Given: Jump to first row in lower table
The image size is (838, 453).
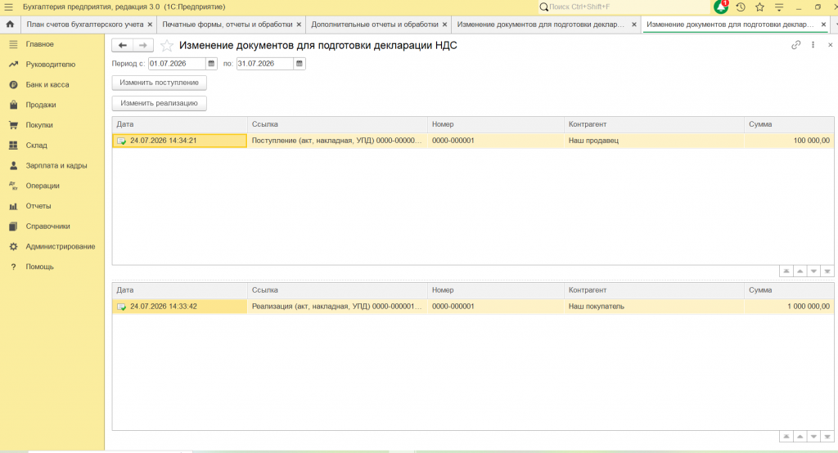Looking at the screenshot, I should point(786,437).
